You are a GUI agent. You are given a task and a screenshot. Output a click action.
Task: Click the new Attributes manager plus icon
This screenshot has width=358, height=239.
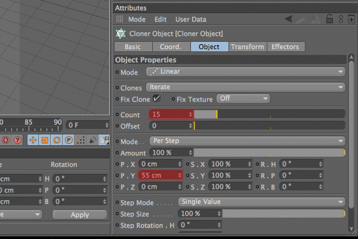coord(351,19)
